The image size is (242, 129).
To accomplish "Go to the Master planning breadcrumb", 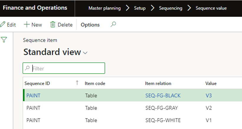I will (x=105, y=8).
